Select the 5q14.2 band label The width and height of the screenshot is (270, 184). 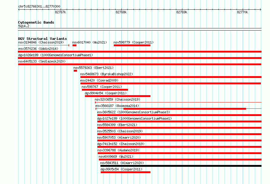click(x=24, y=26)
